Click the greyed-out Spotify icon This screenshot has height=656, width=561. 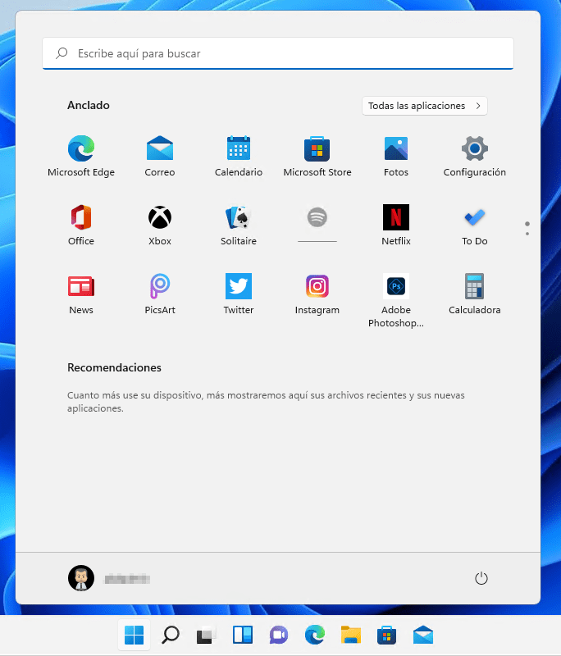coord(317,217)
